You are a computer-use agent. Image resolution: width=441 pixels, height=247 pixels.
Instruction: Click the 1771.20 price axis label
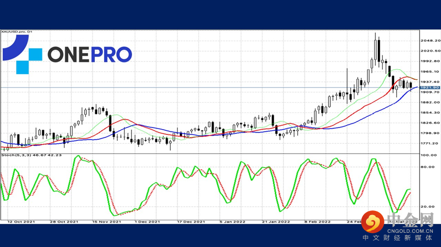click(x=427, y=144)
